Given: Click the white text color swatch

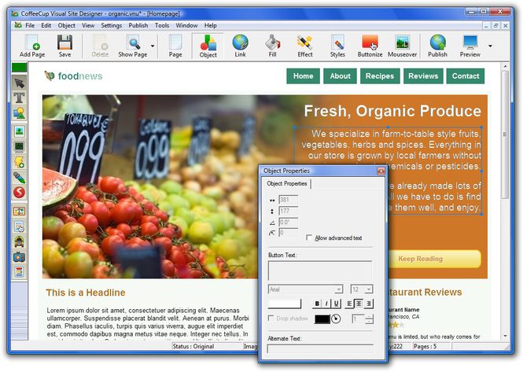Looking at the screenshot, I should pos(285,304).
